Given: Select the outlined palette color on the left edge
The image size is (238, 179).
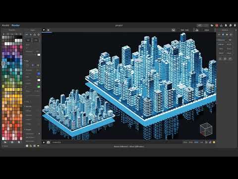Looking at the screenshot, I should click(3, 63).
